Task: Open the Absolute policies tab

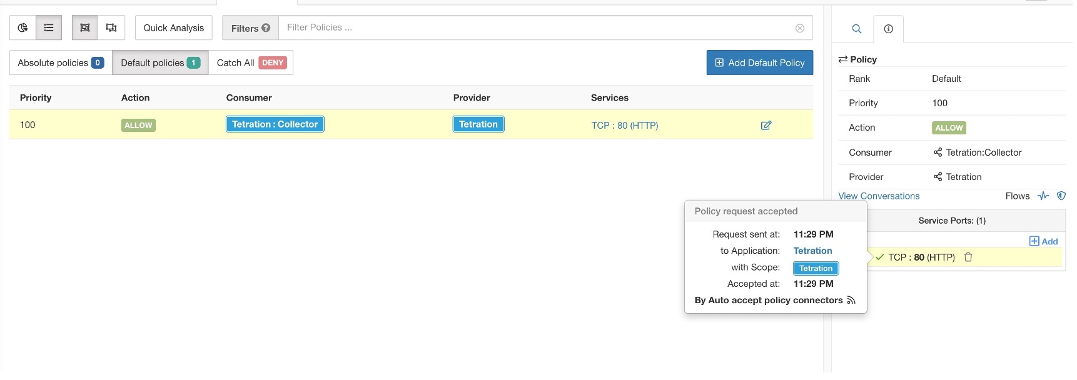Action: (x=61, y=62)
